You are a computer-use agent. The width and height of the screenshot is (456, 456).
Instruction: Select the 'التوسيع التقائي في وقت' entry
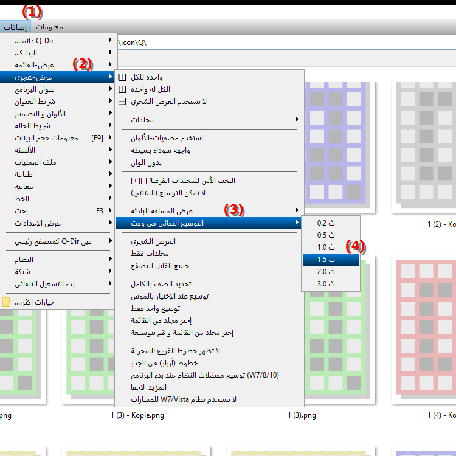[208, 223]
